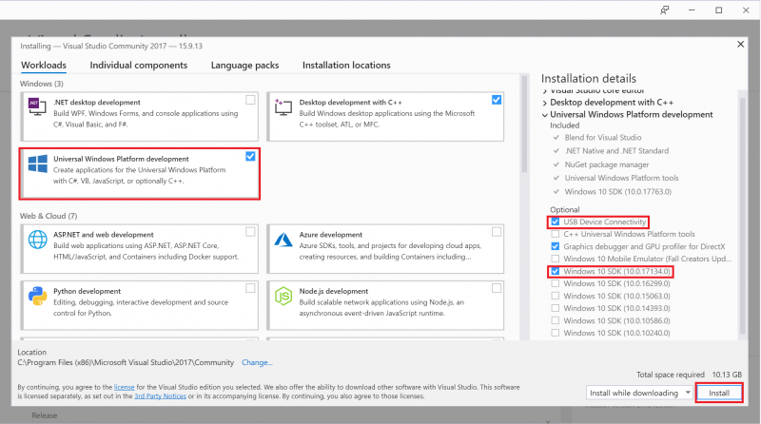This screenshot has width=761, height=424.
Task: Toggle USB Device Connectivity option
Action: point(556,222)
